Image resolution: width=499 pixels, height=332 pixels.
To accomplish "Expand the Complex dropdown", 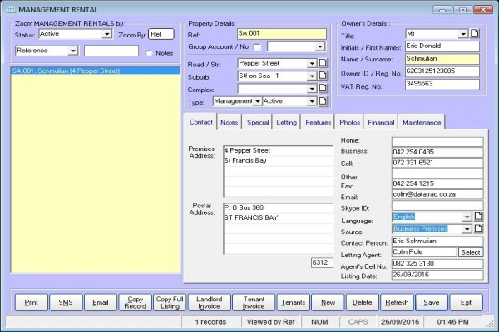I will pos(312,88).
